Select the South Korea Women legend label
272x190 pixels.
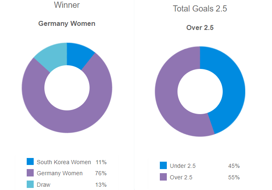tap(63, 162)
